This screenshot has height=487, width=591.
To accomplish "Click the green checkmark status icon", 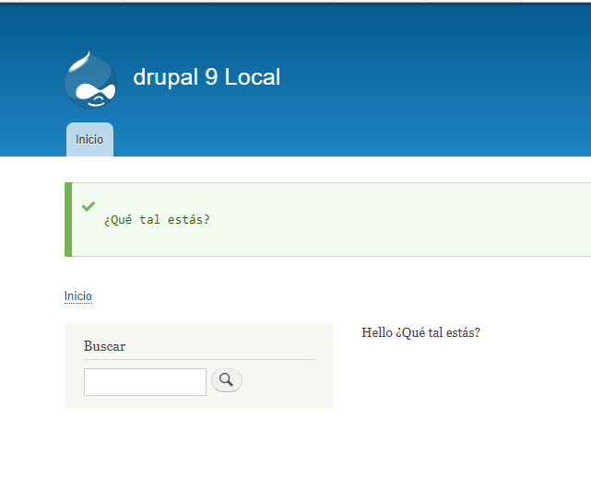I will point(89,206).
